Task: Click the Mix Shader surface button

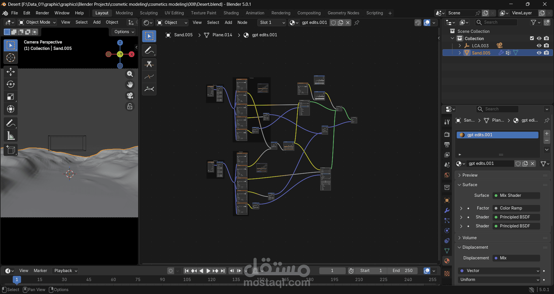Action: (x=516, y=195)
